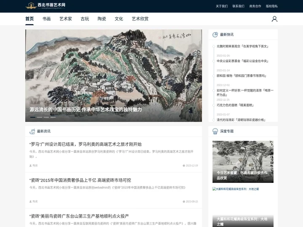Open news item 清代的珐琅彩
Screen dimensions: 303x227
(x=241, y=120)
